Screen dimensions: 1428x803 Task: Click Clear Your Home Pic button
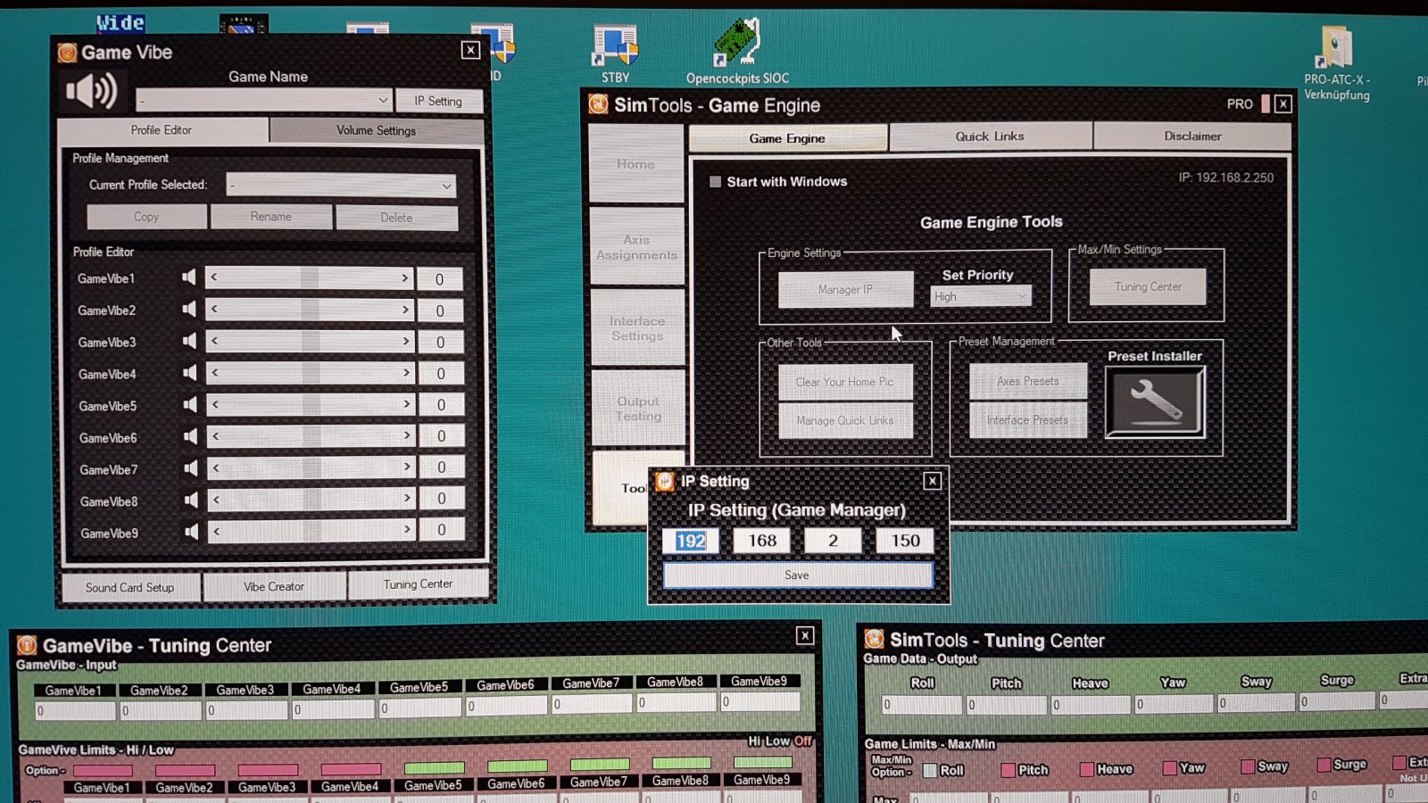tap(844, 382)
